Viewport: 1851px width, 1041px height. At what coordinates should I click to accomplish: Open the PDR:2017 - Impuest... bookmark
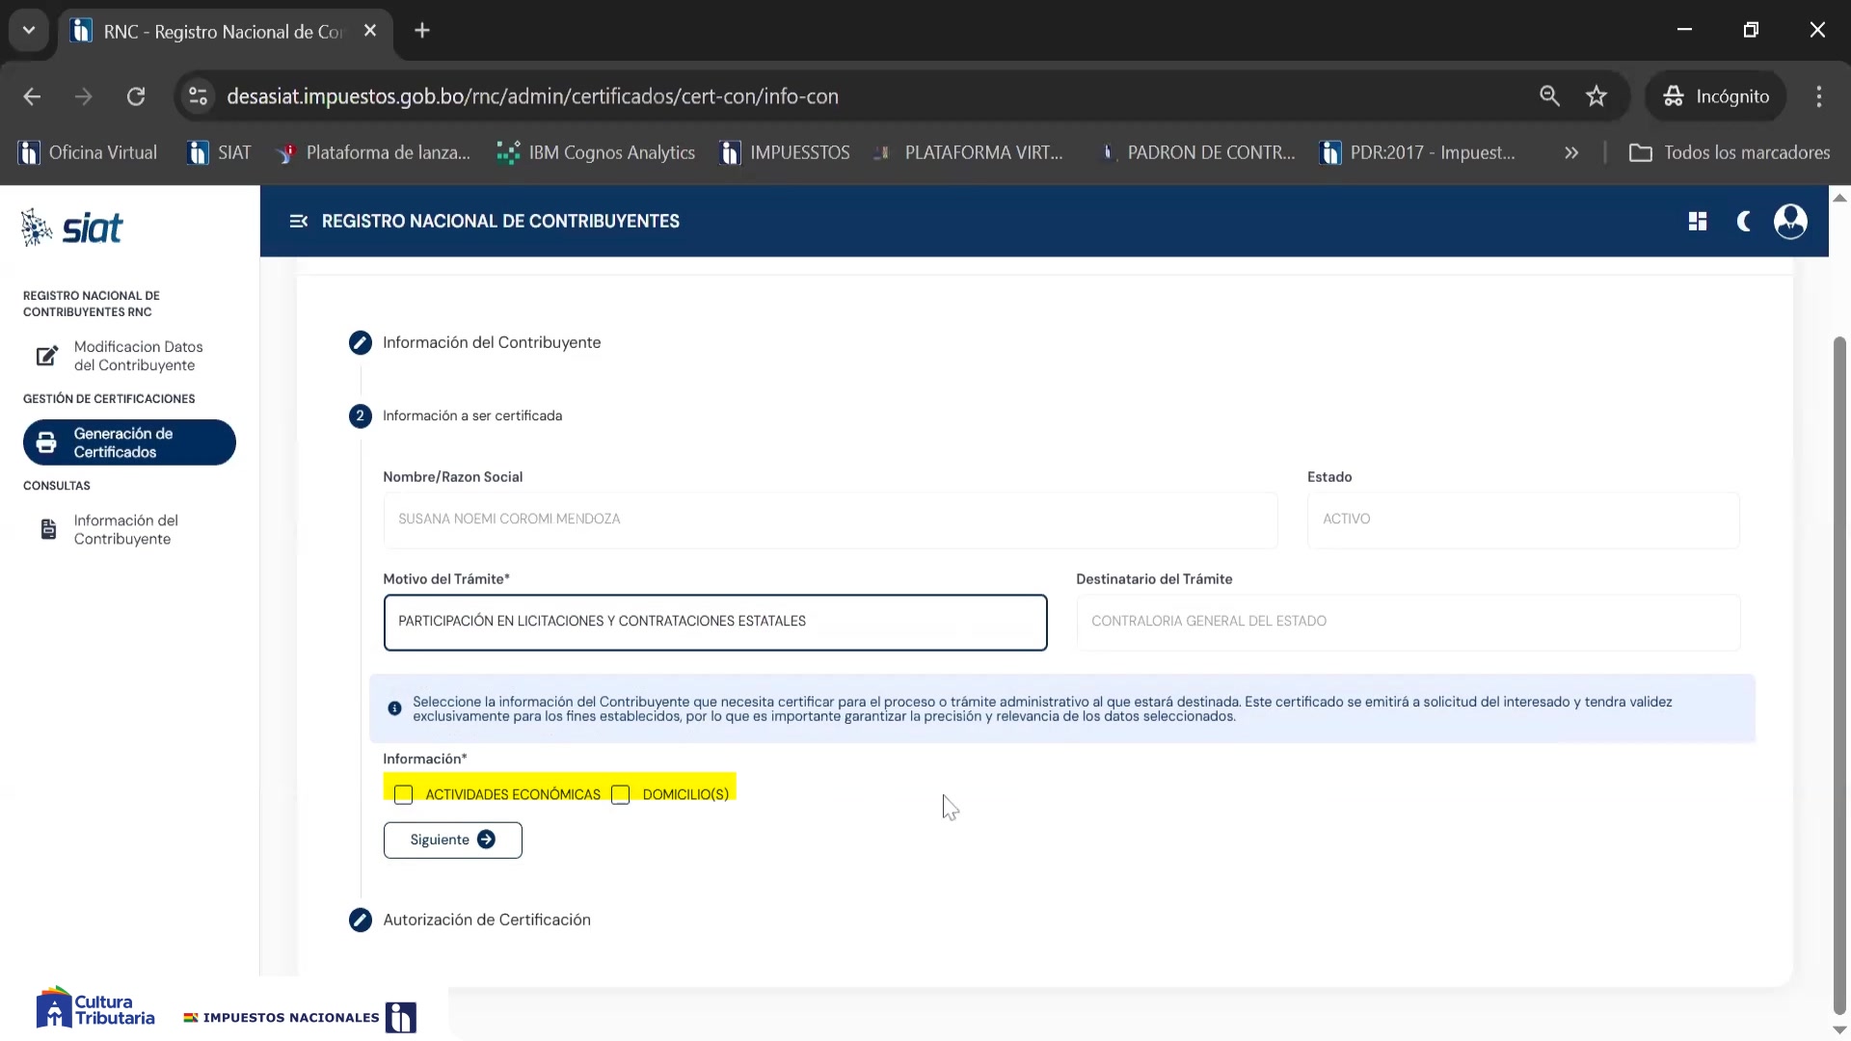1418,152
